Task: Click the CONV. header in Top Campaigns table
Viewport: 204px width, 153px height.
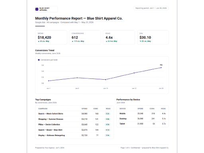Action: point(96,109)
